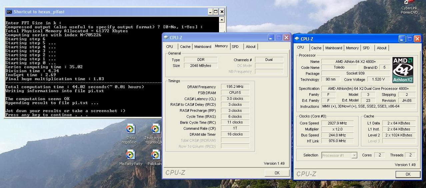Screen dimensions: 426x188
Task: Click the L1 Data 2 x 64 KBytes field
Action: coord(399,123)
